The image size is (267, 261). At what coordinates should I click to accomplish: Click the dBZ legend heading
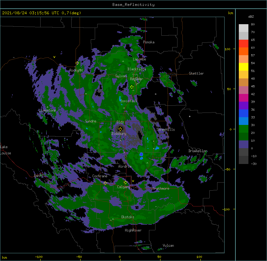[x=251, y=17]
